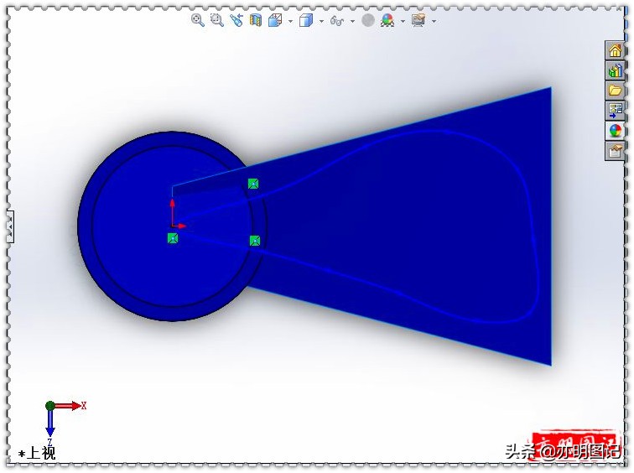634x473 pixels.
Task: Select the green relation marker at circle's lower right
Action: (x=255, y=242)
